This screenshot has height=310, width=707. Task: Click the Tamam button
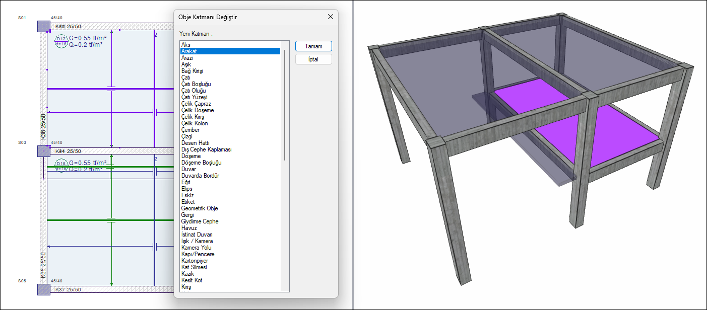point(313,46)
